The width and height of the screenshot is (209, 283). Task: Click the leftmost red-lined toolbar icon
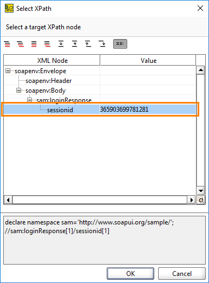click(7, 44)
